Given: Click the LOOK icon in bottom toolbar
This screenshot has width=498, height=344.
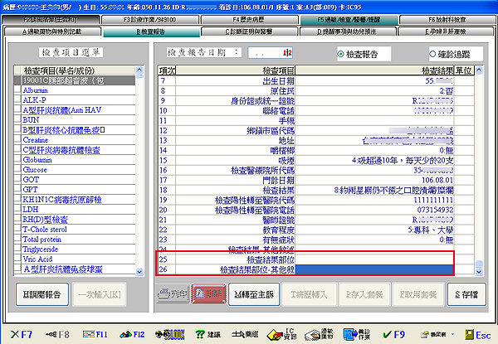Looking at the screenshot, I should [172, 334].
